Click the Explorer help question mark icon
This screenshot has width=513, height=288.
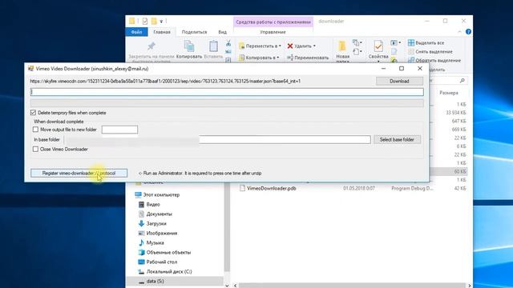pos(468,32)
